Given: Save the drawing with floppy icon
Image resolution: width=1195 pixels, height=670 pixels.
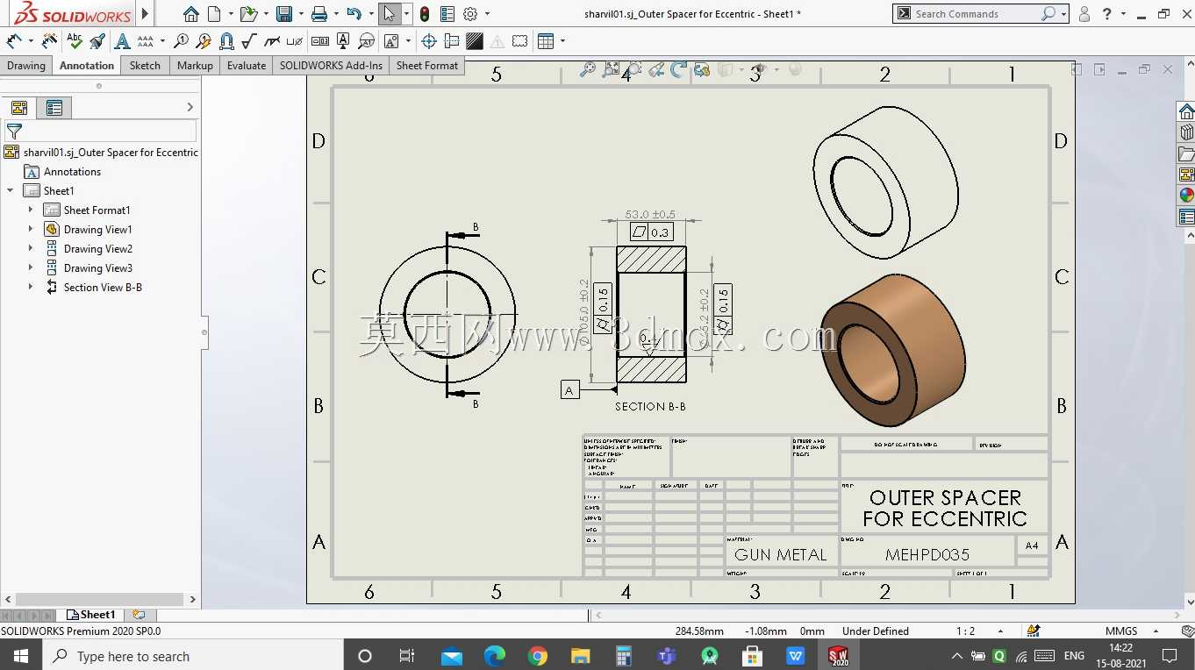Looking at the screenshot, I should pos(283,14).
